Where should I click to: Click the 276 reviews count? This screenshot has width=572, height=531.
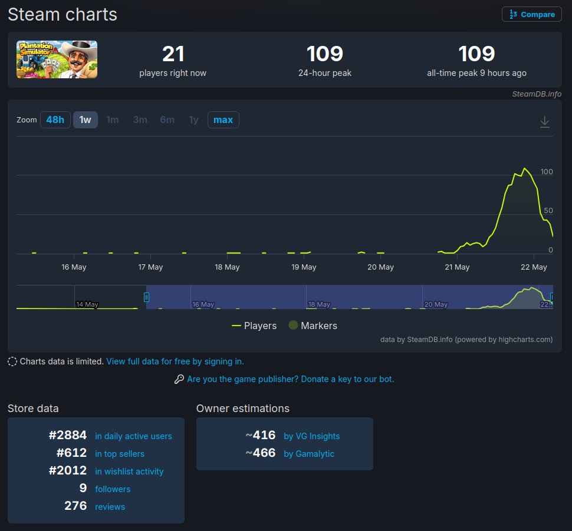[75, 506]
